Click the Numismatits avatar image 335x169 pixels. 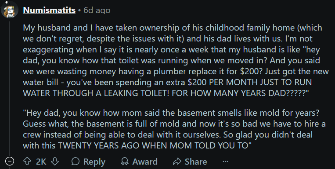click(10, 10)
